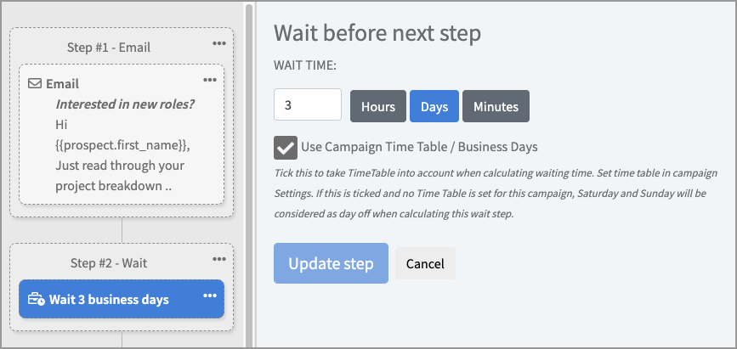Switch wait unit to Minutes

click(496, 106)
